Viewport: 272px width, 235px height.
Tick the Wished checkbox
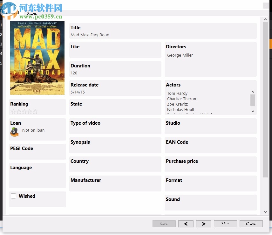[x=14, y=196]
